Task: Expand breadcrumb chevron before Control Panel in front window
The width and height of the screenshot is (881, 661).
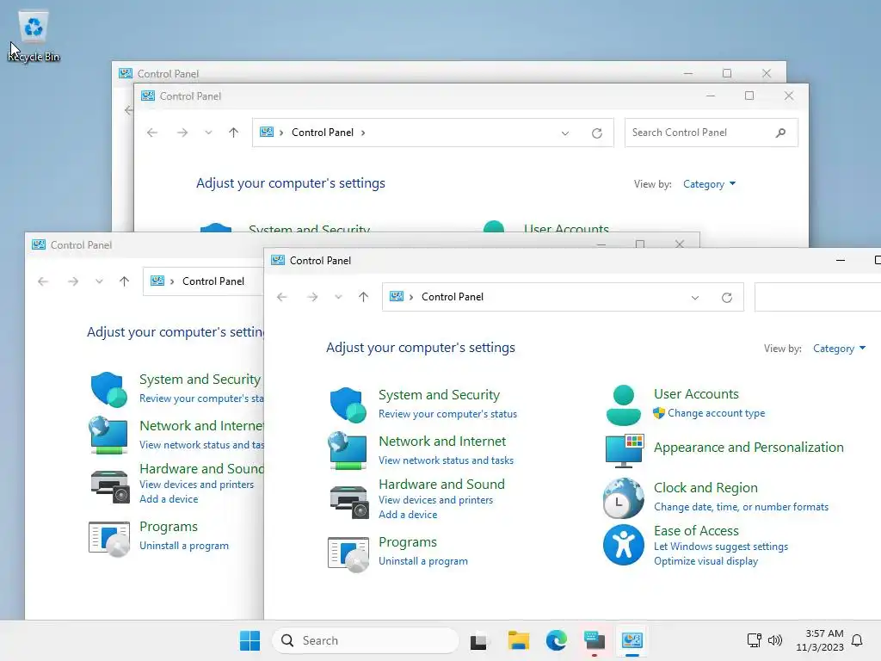Action: click(411, 297)
